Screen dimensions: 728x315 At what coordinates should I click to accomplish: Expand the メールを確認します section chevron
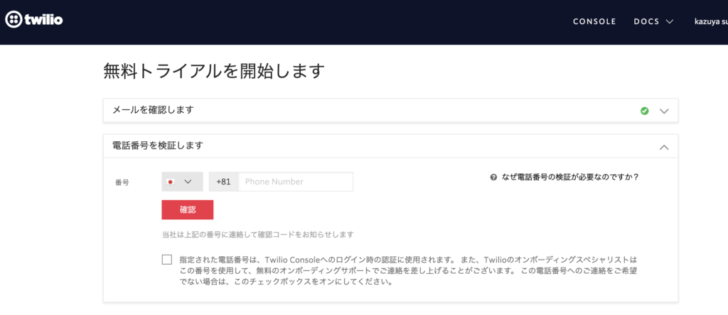(664, 111)
